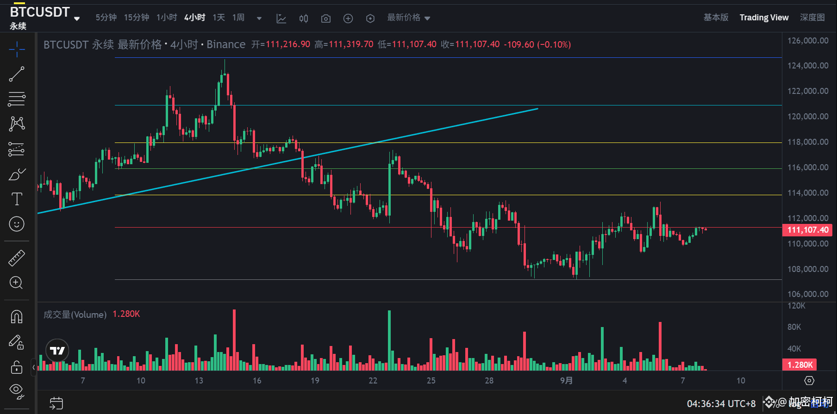Select the cyan ascending trend line
837x414 pixels.
[287, 161]
